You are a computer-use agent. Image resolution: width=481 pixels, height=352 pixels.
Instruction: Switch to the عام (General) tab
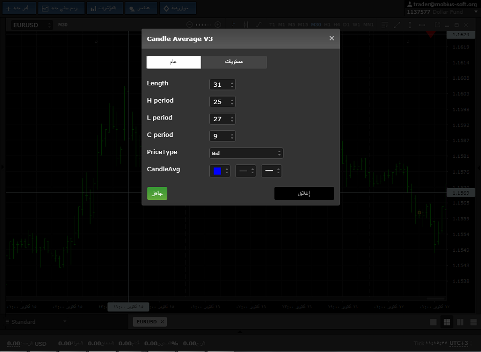click(173, 62)
